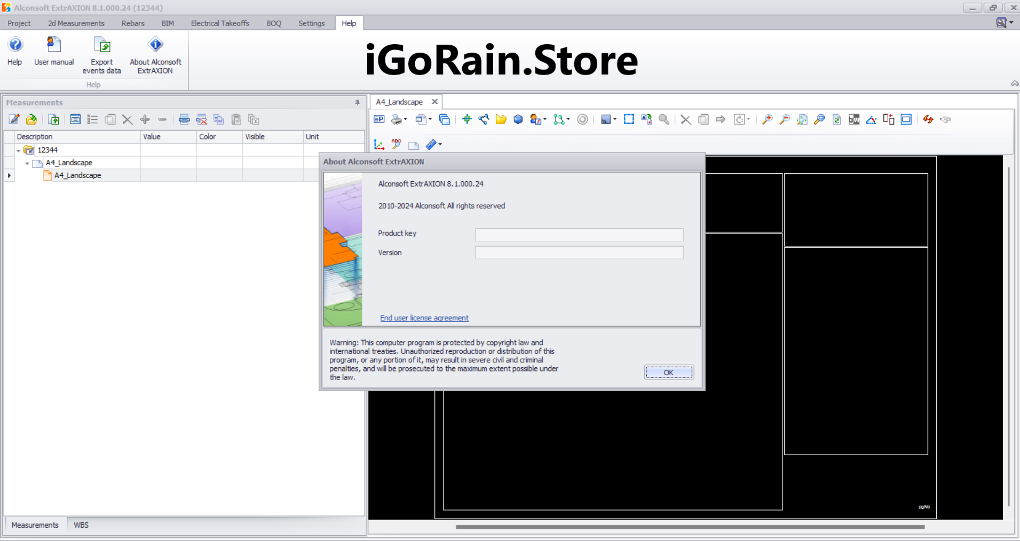Click the plus icon in Measurements toolbar
This screenshot has height=541, width=1020.
pyautogui.click(x=145, y=119)
